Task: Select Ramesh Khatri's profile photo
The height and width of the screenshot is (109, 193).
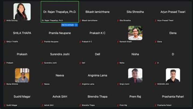Action: pyautogui.click(x=135, y=33)
